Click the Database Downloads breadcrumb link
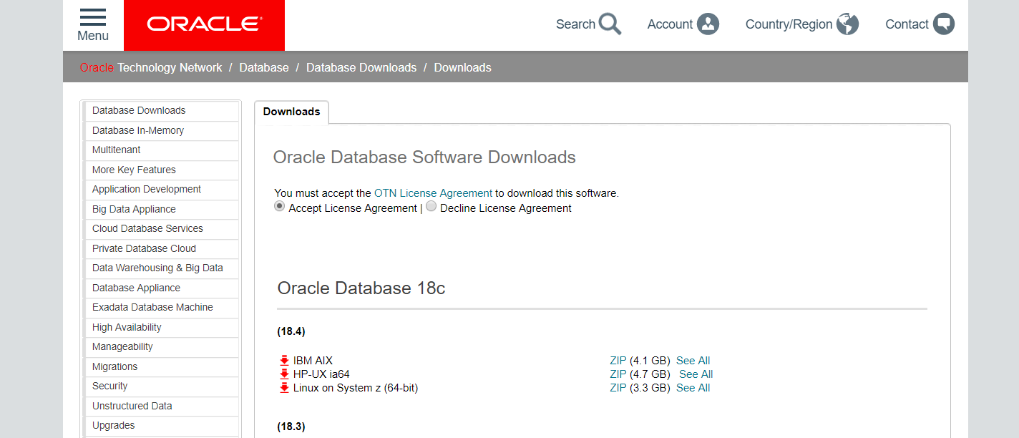The height and width of the screenshot is (438, 1019). click(x=361, y=67)
